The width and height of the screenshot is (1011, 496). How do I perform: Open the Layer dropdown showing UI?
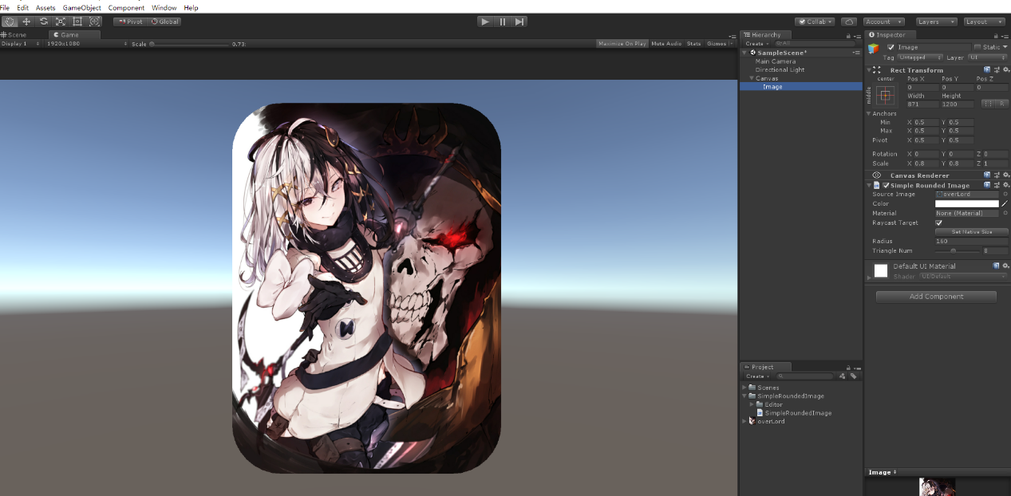(988, 57)
